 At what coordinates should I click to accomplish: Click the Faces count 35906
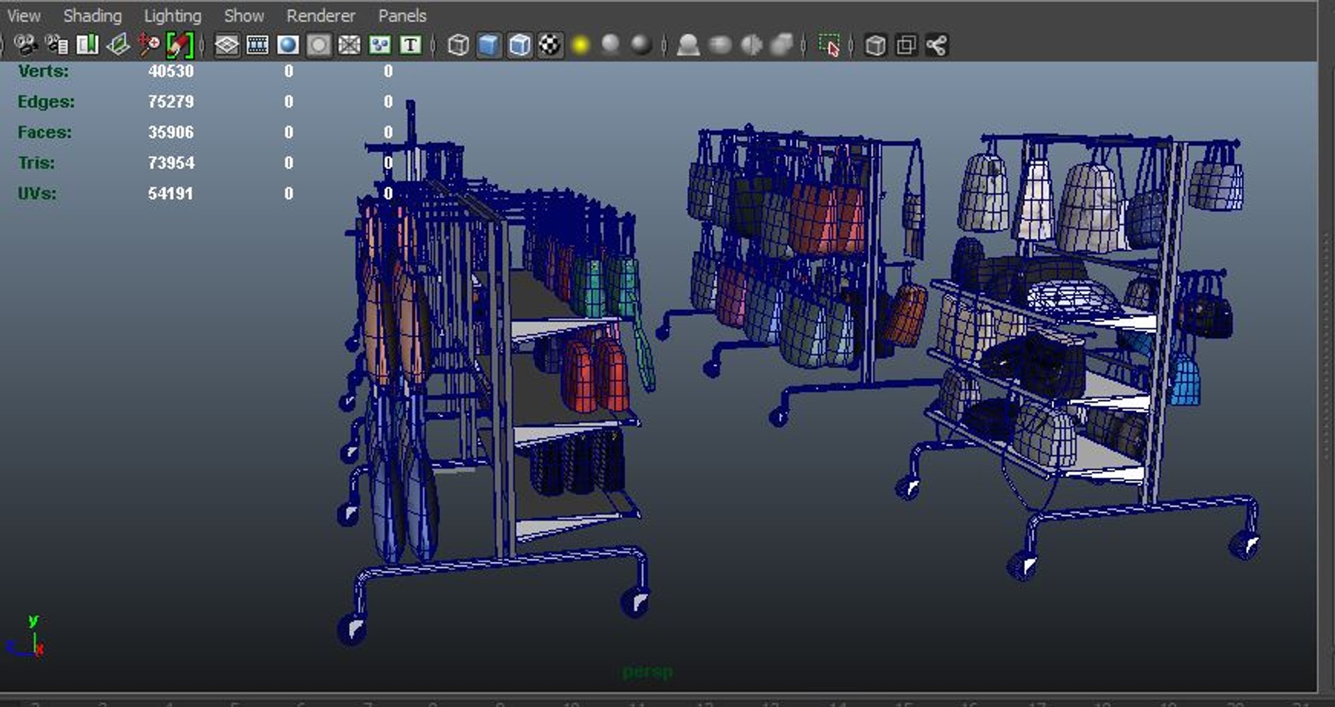pos(170,132)
